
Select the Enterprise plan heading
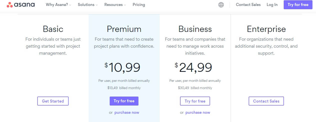pos(266,29)
